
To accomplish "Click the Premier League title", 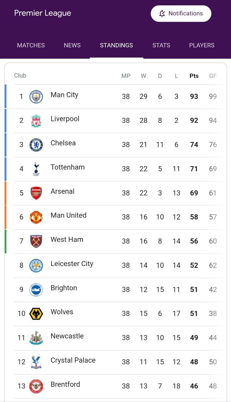I will (x=43, y=13).
